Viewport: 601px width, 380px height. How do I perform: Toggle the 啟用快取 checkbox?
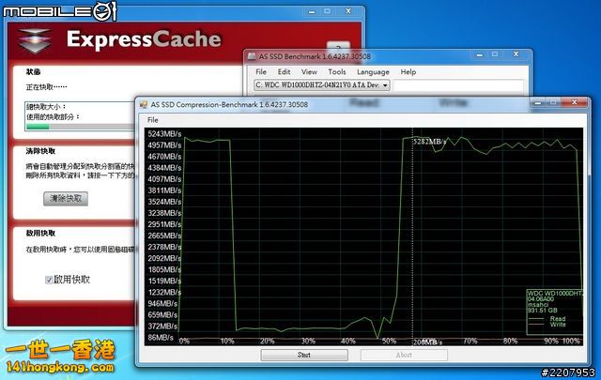pos(51,280)
